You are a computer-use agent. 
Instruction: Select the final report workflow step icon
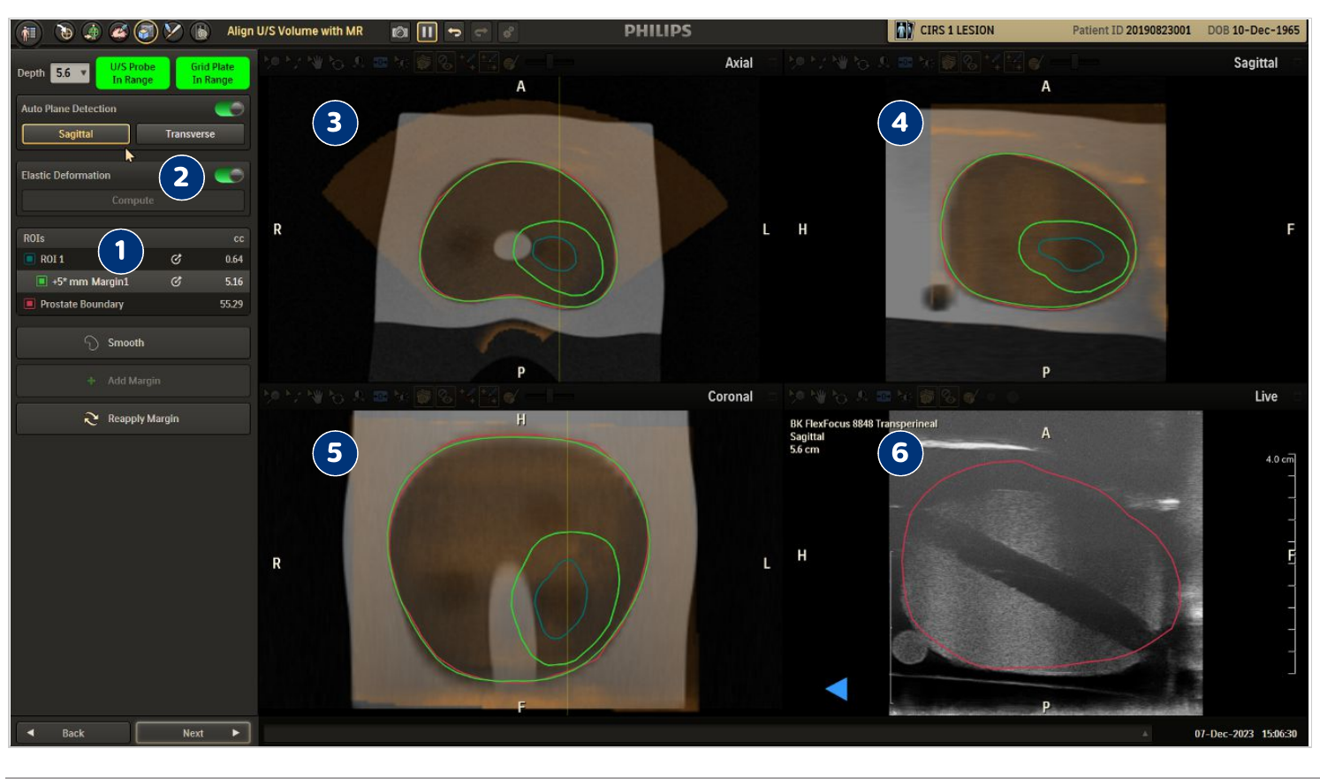[x=201, y=32]
